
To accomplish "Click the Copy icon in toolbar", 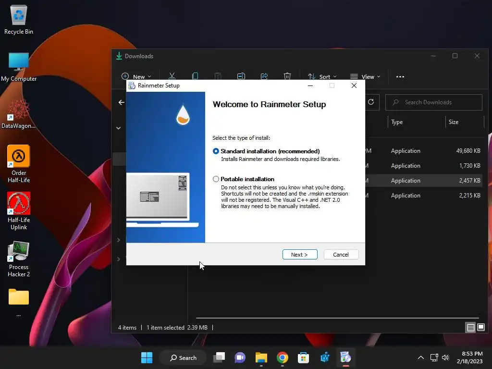I will [x=195, y=76].
